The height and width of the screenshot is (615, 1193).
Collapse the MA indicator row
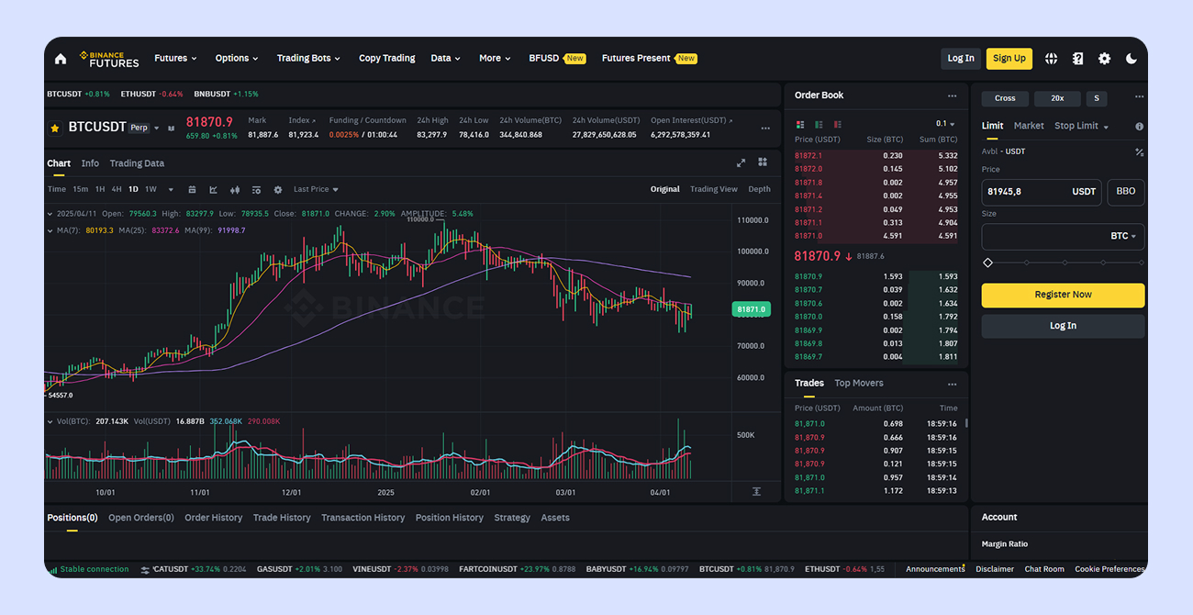tap(50, 230)
